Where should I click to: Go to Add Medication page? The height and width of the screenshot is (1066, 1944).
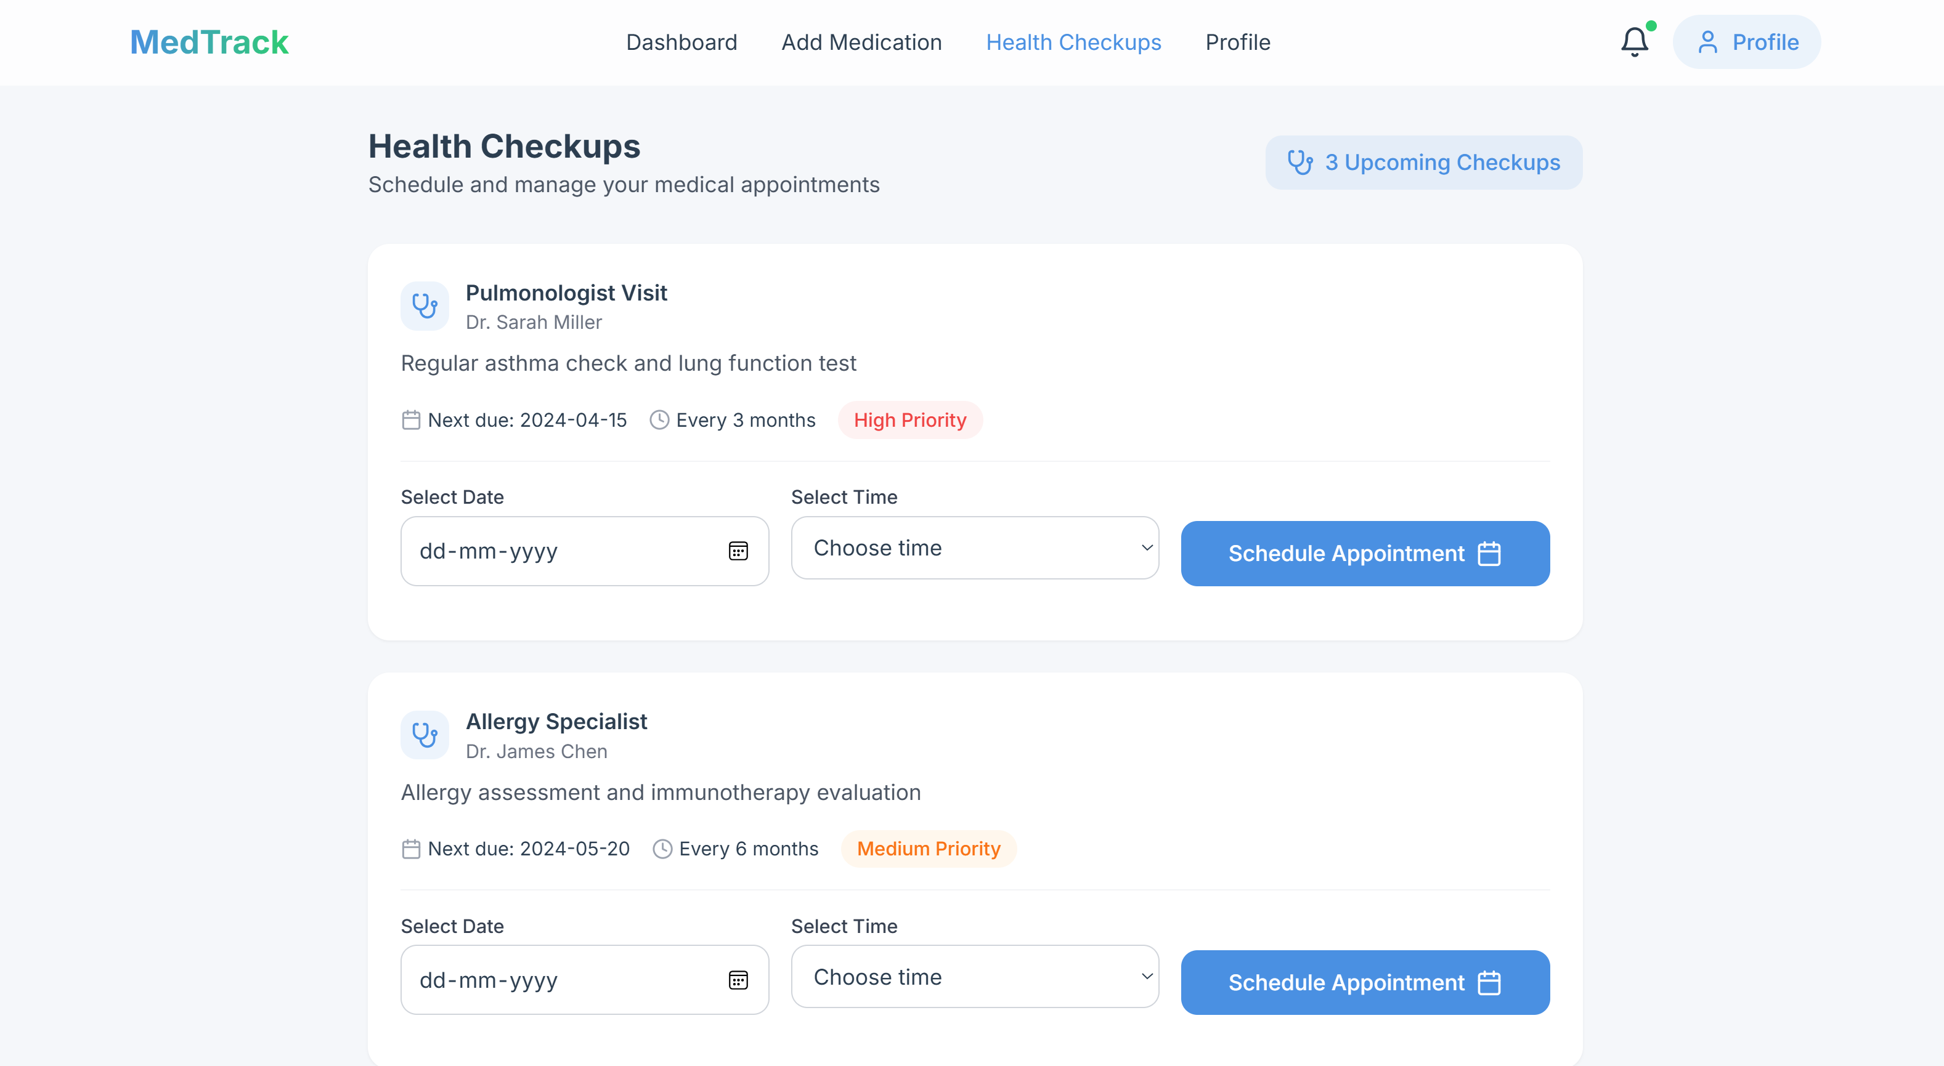(861, 42)
